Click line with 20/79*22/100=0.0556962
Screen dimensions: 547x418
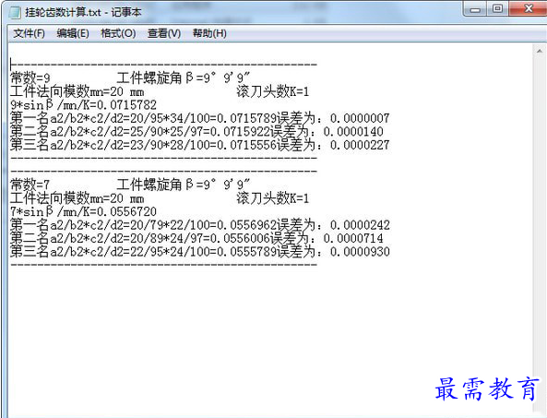[200, 225]
